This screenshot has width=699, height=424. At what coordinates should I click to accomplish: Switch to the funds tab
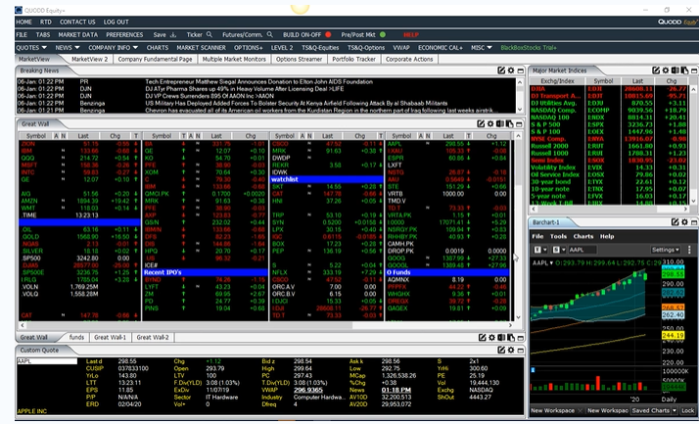tap(76, 337)
